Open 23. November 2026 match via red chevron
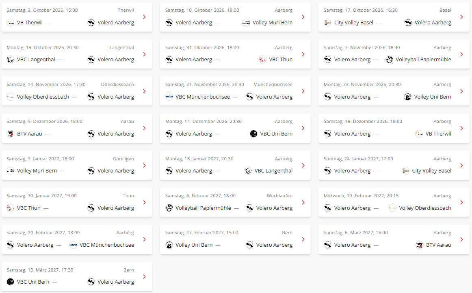This screenshot has height=293, width=472. (x=461, y=91)
